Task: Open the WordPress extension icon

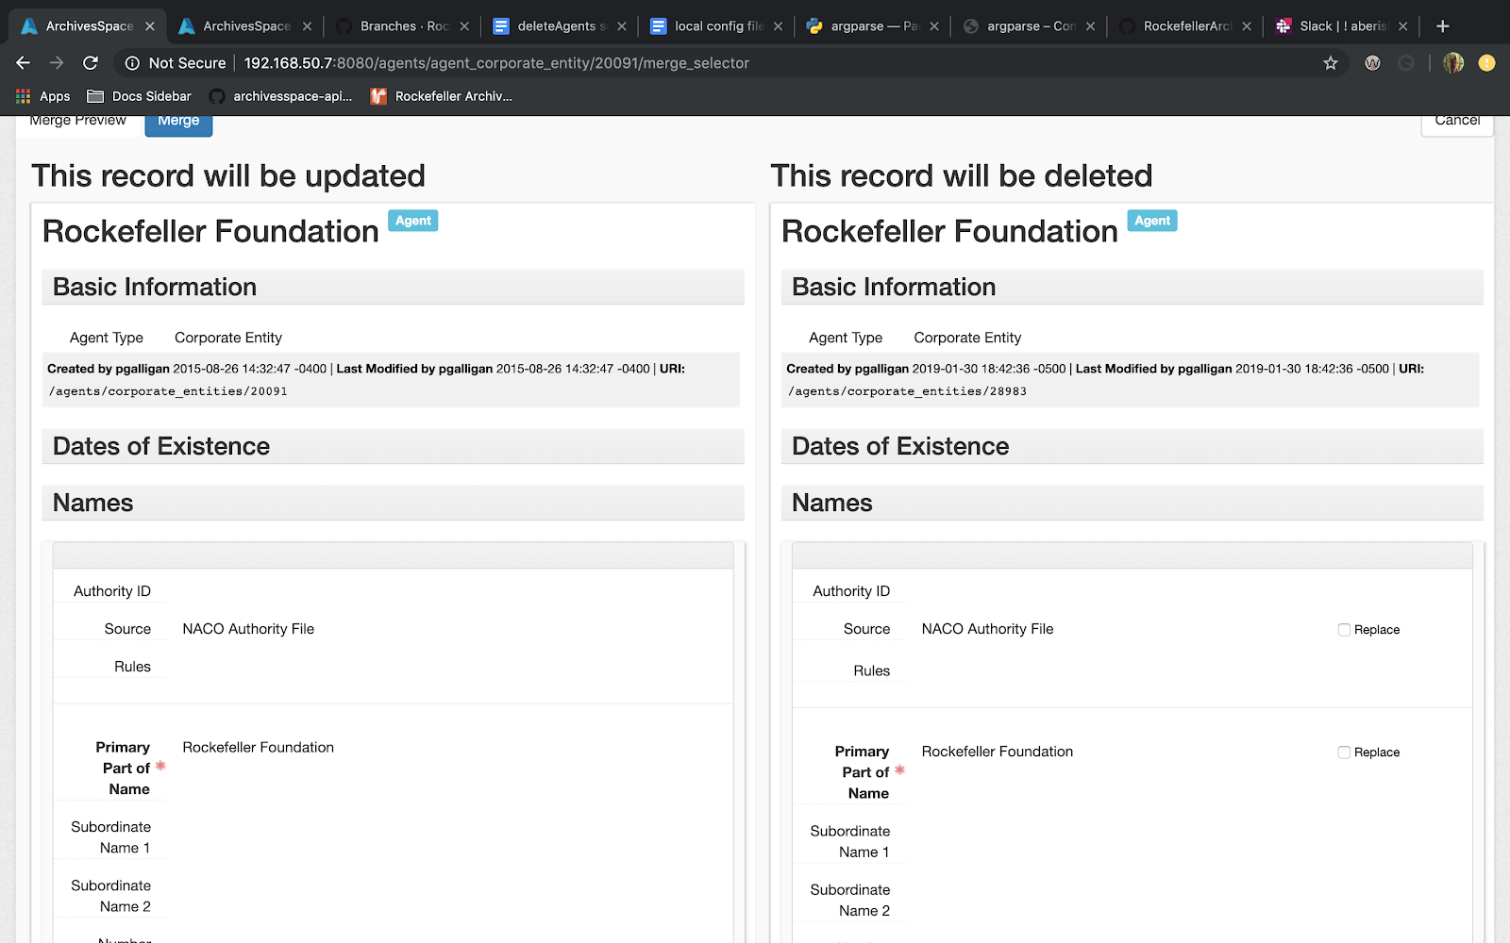Action: pyautogui.click(x=1372, y=63)
